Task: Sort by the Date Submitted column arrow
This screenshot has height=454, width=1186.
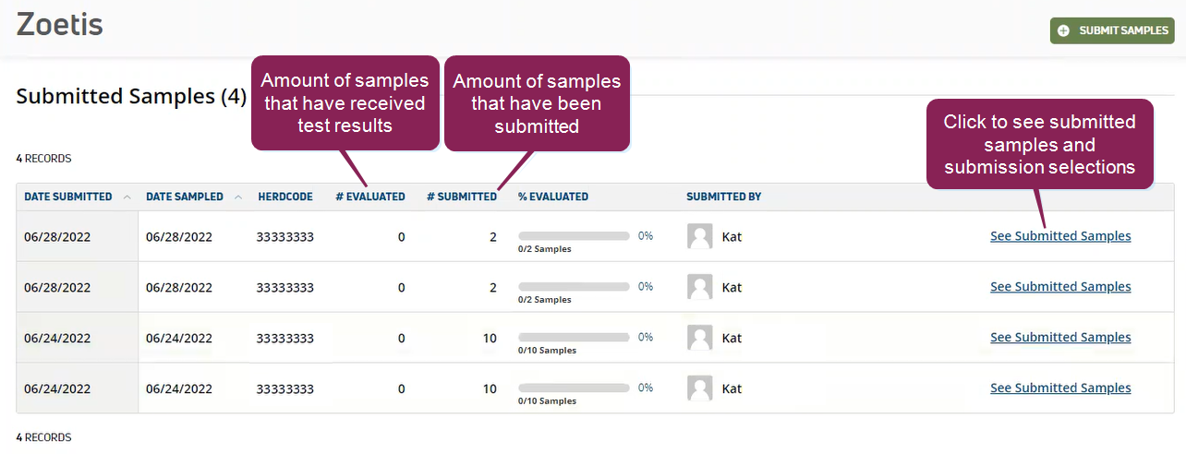Action: tap(127, 197)
